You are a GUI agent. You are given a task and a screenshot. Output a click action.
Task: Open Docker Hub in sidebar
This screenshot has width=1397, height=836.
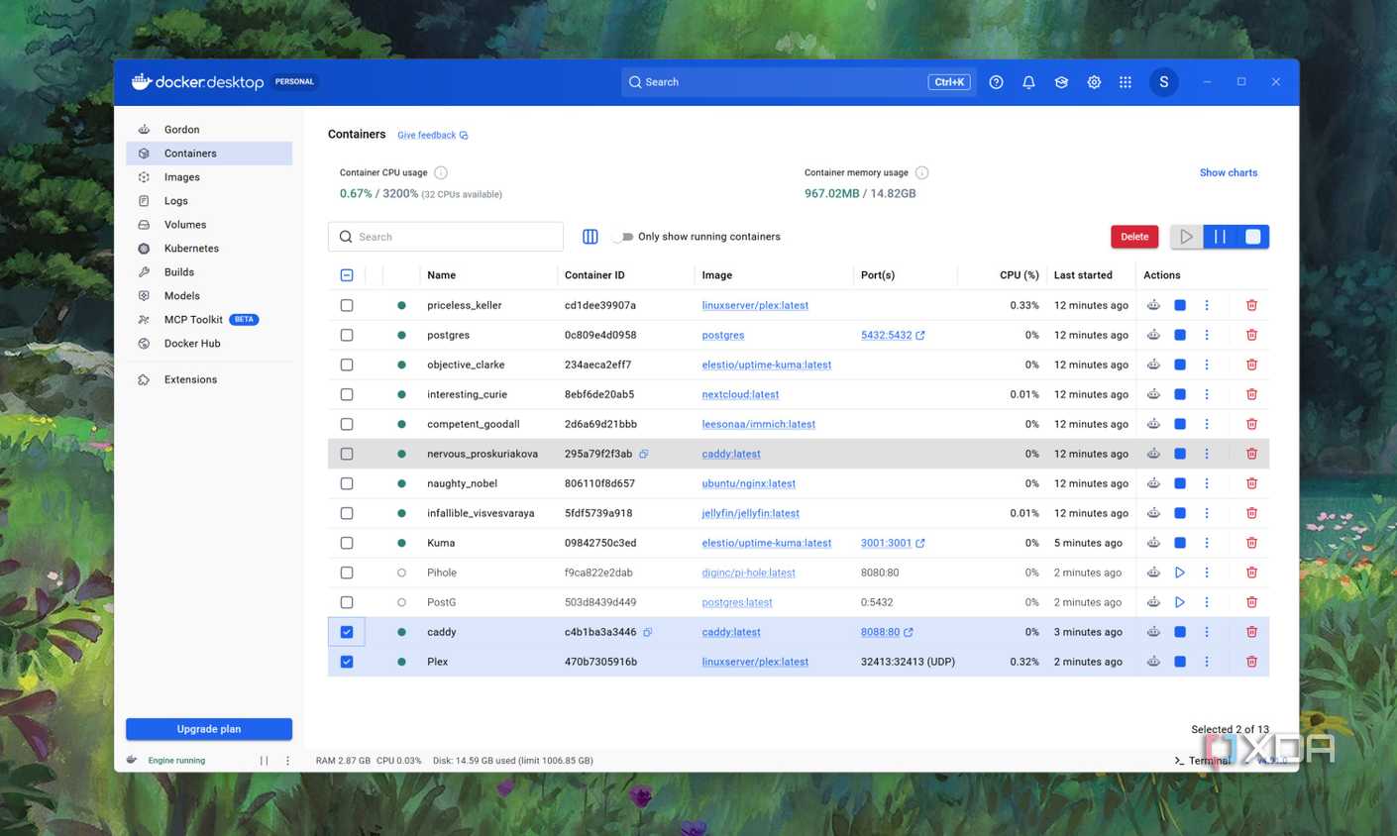[209, 344]
